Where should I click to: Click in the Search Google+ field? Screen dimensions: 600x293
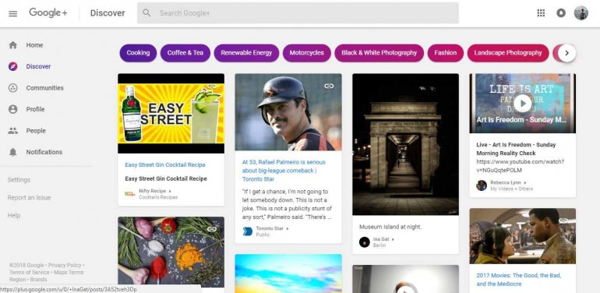298,13
